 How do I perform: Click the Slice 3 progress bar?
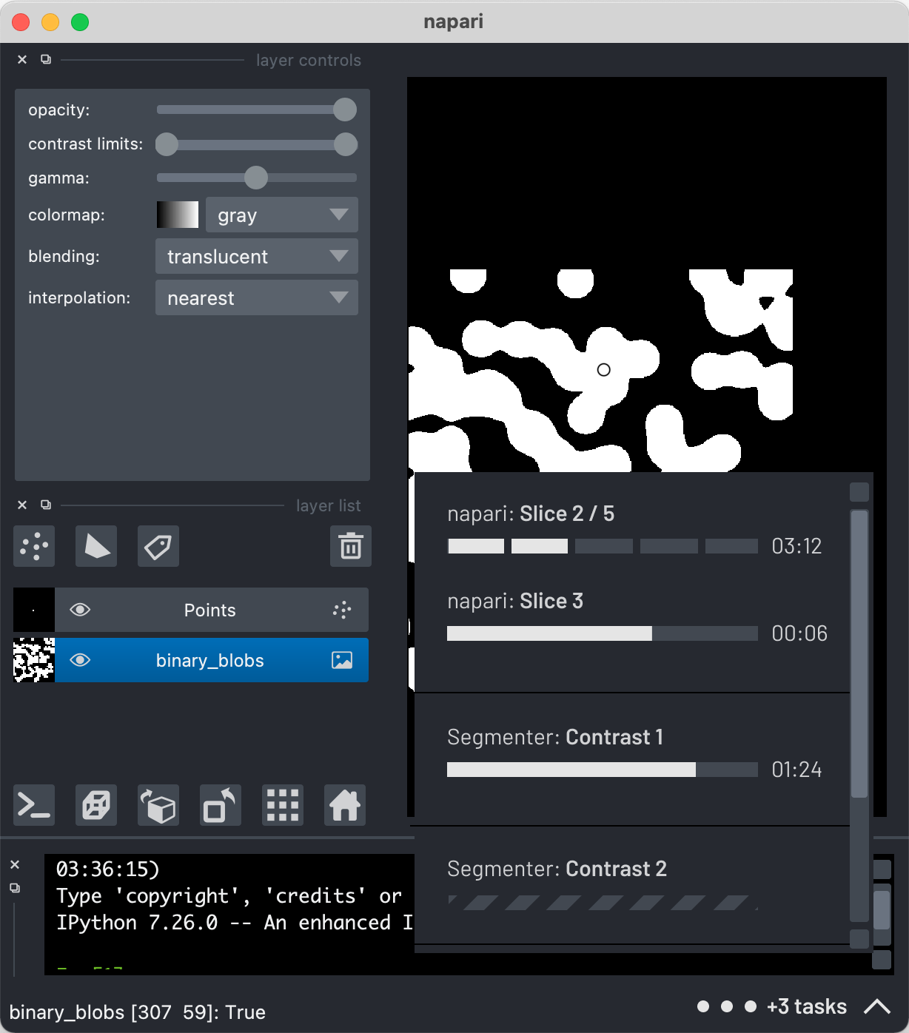coord(603,633)
